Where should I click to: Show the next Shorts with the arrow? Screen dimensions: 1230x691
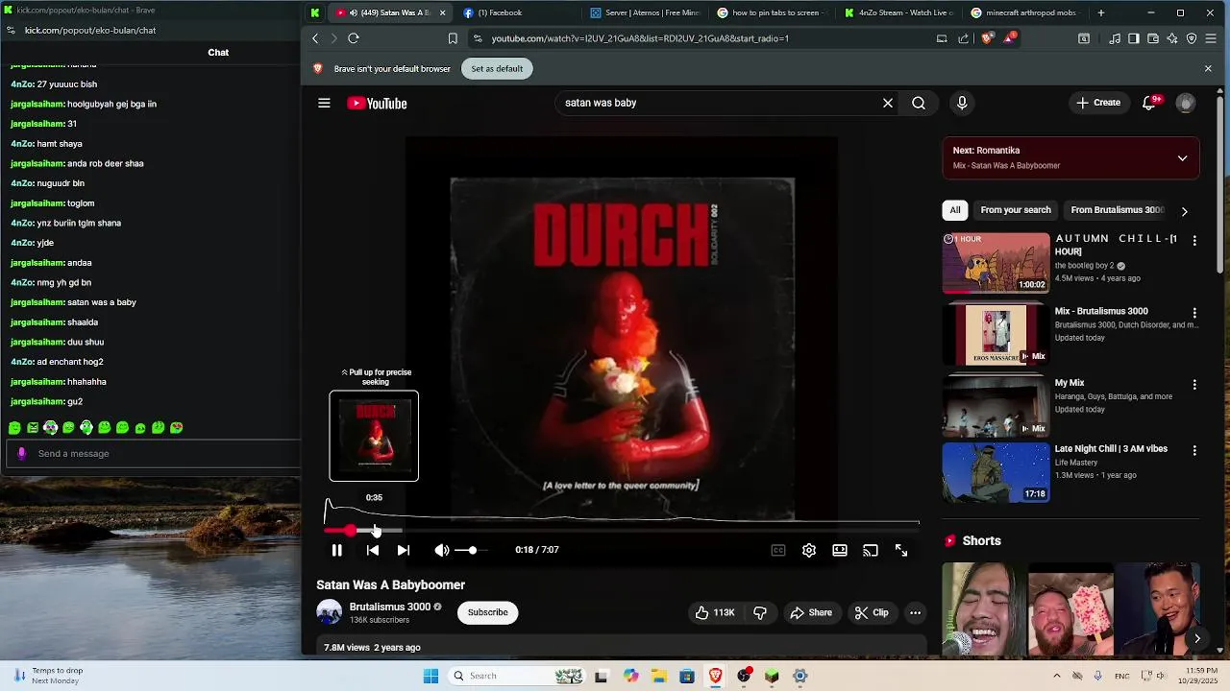click(1197, 638)
